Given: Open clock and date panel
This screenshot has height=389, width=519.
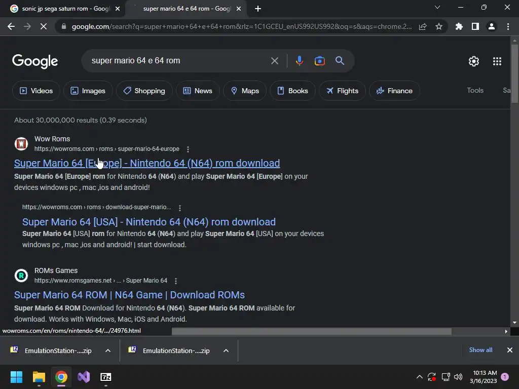Looking at the screenshot, I should [x=483, y=377].
